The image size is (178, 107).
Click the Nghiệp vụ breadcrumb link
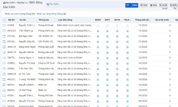(22, 3)
